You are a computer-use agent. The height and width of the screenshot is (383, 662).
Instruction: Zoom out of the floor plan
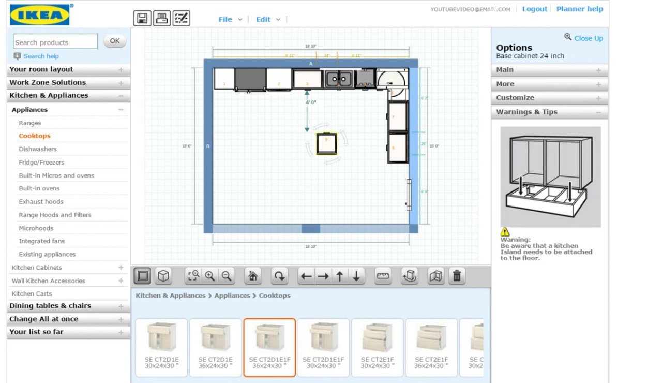(x=227, y=276)
